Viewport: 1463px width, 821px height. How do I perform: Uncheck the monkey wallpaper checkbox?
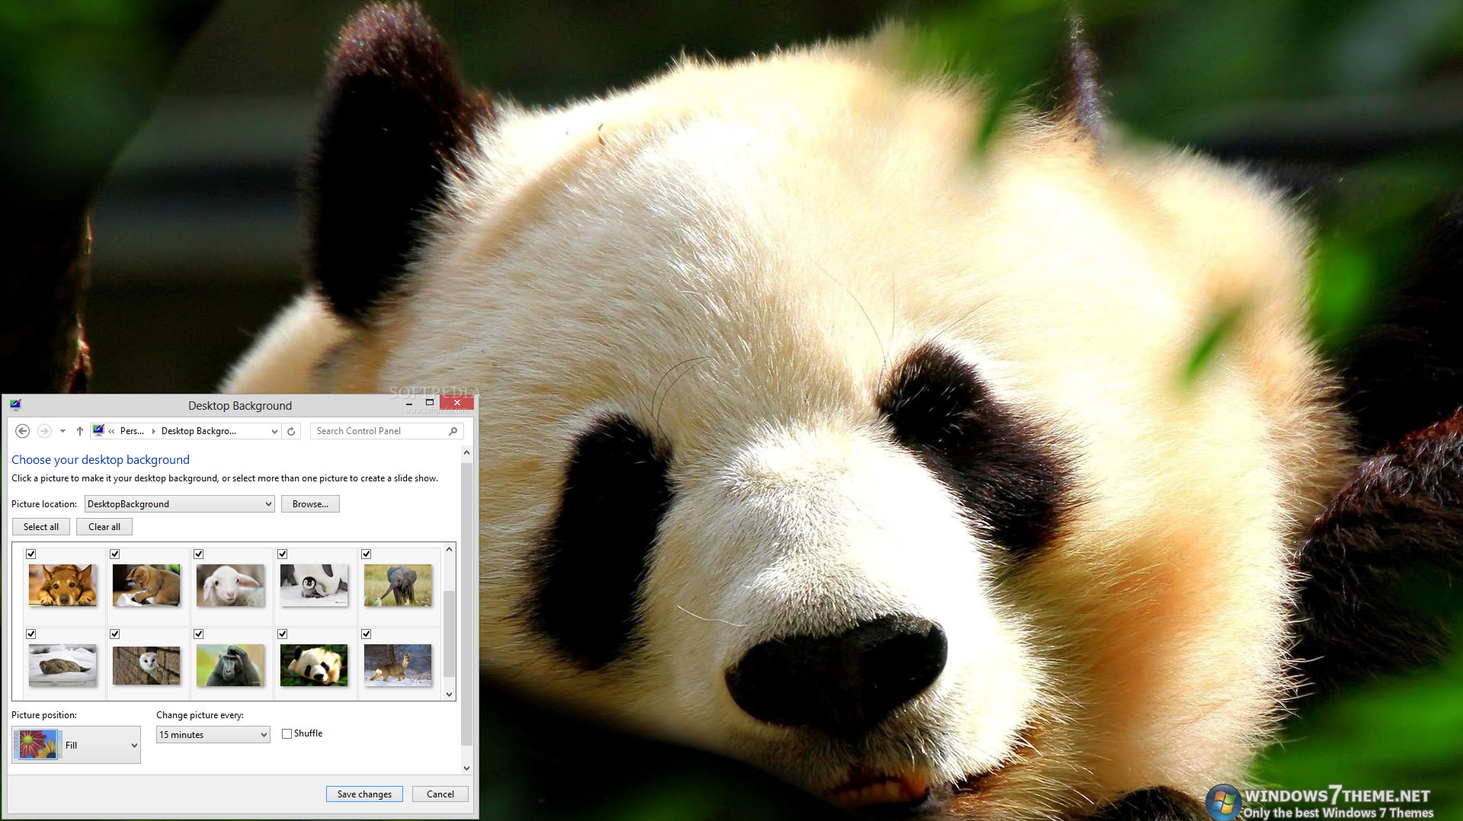tap(199, 634)
